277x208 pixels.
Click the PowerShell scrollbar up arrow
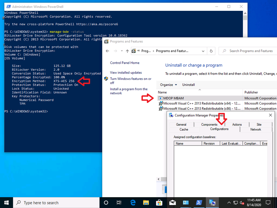pyautogui.click(x=245, y=13)
